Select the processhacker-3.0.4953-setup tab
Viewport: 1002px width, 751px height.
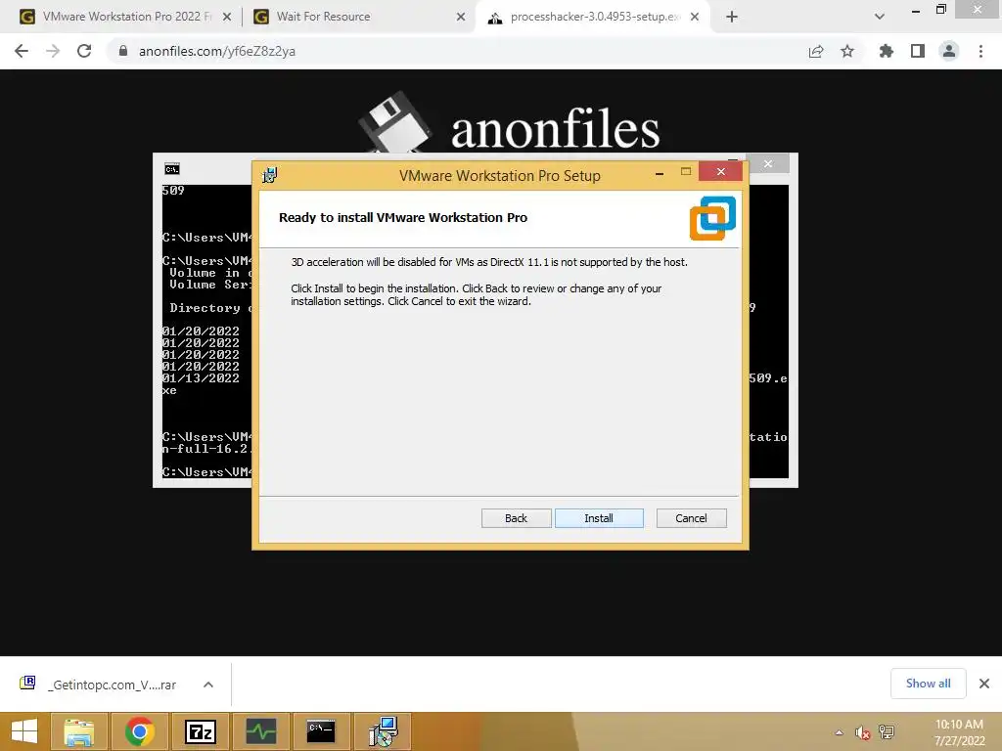click(x=594, y=17)
